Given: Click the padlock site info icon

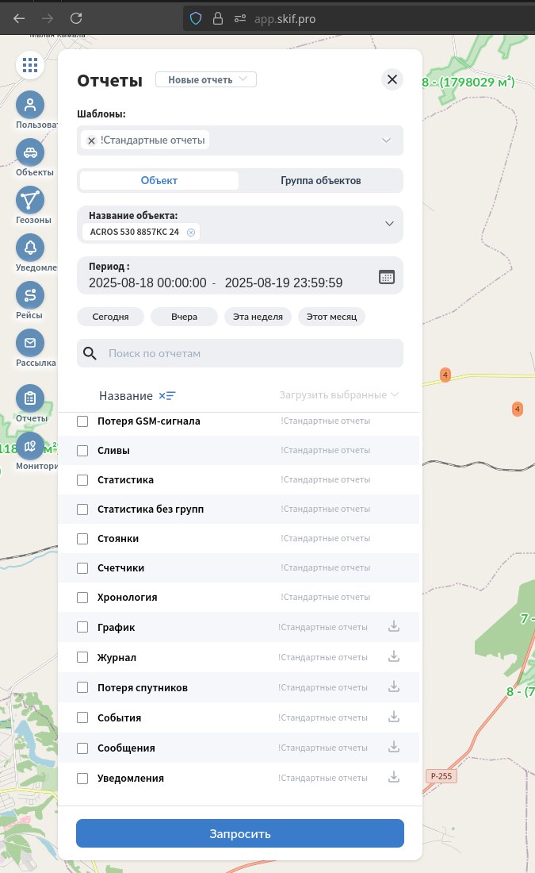Looking at the screenshot, I should click(x=218, y=18).
